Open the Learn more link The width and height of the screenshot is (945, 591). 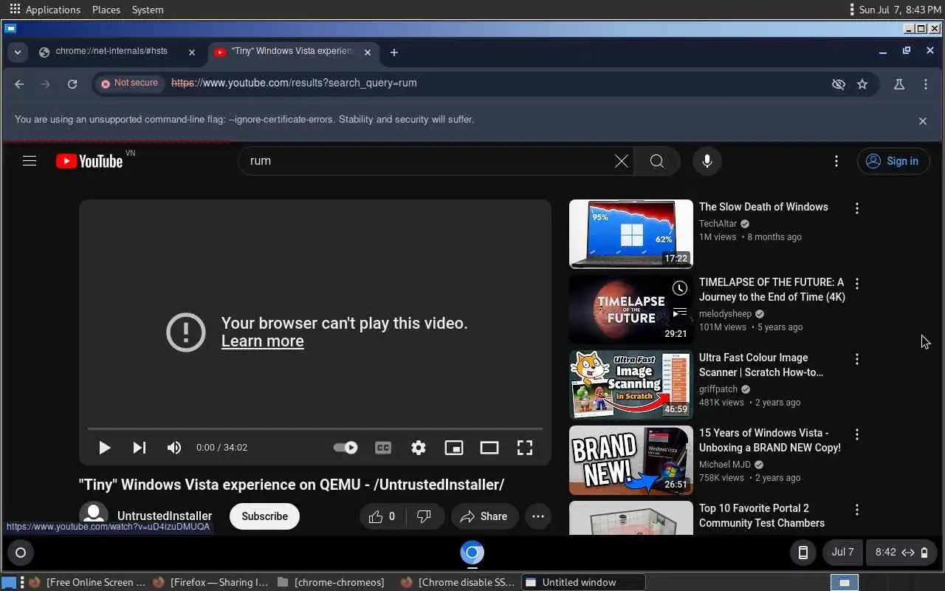tap(263, 341)
